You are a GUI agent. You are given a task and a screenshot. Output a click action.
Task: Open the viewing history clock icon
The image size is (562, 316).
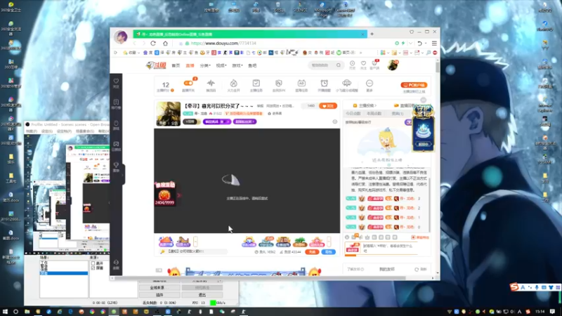[x=353, y=65]
